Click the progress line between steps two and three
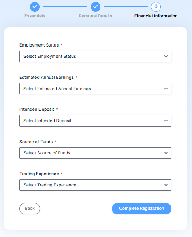This screenshot has height=237, width=192. tap(126, 6)
